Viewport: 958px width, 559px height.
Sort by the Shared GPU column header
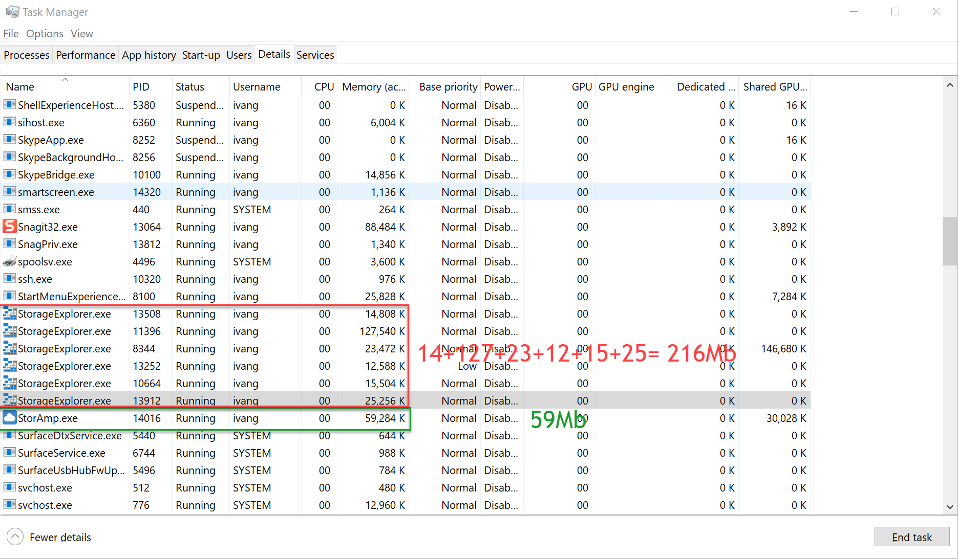point(775,86)
